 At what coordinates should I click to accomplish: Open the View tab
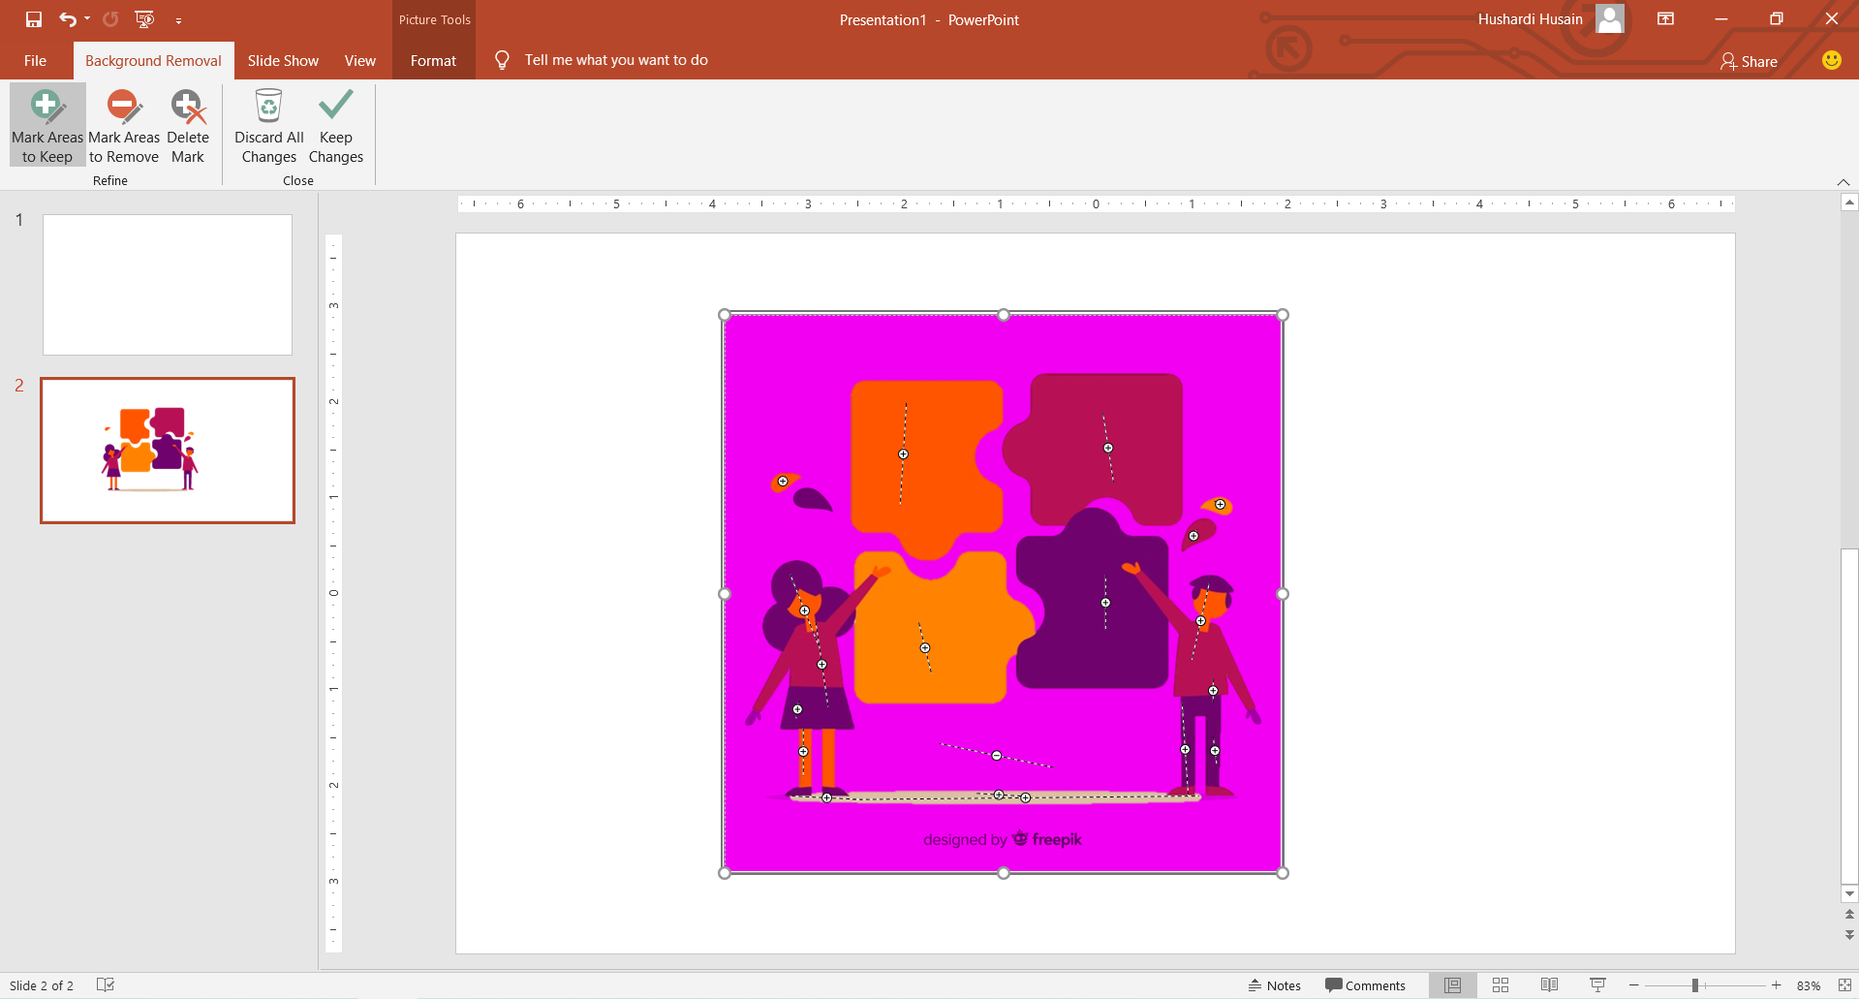(x=360, y=60)
